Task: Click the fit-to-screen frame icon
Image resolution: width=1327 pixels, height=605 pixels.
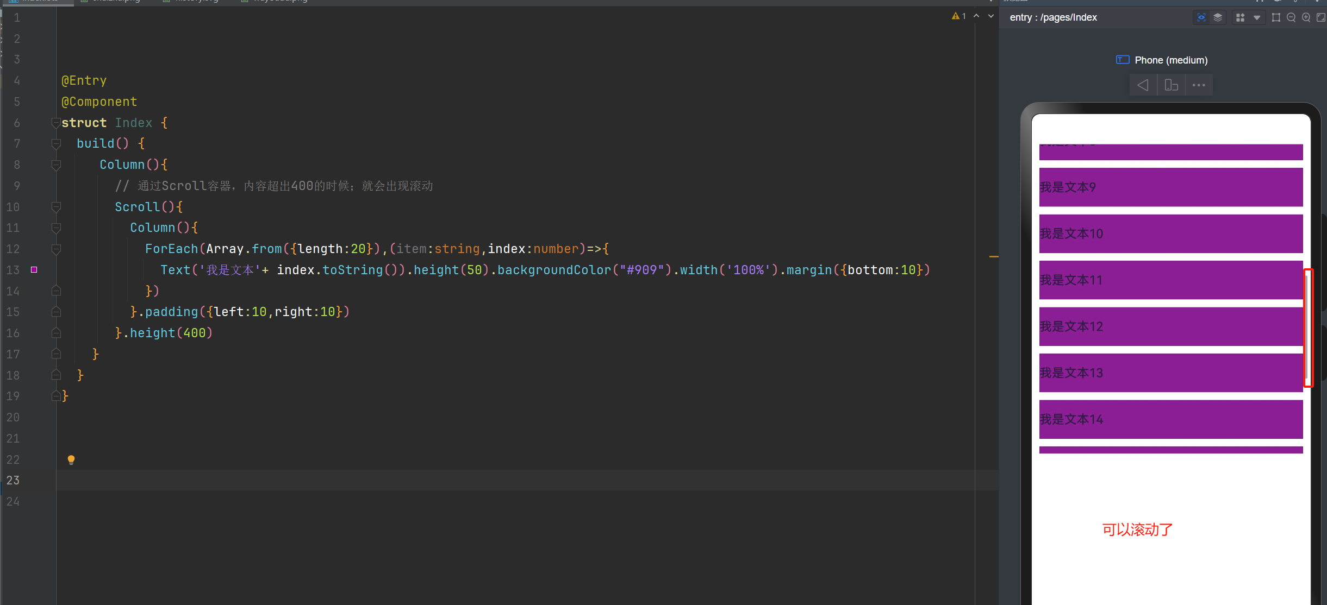Action: [1276, 17]
